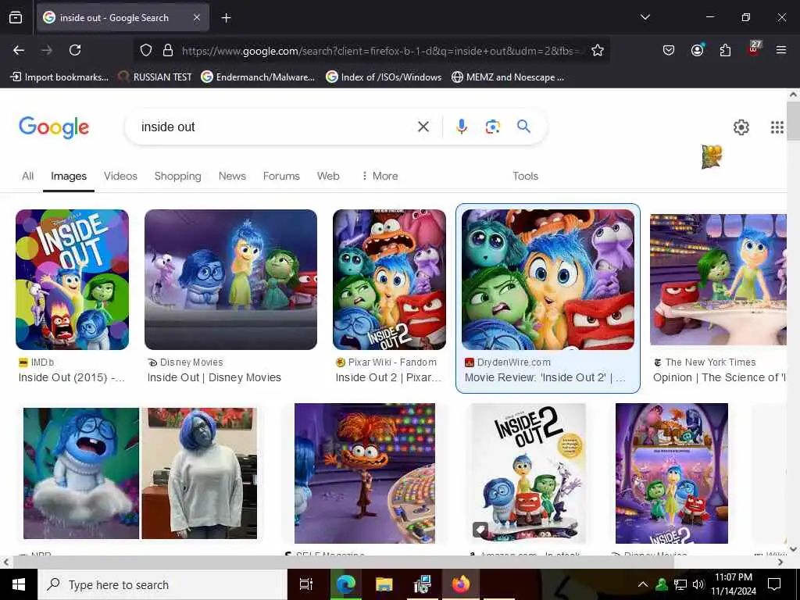Switch to Forums tab
The image size is (800, 600).
point(281,176)
